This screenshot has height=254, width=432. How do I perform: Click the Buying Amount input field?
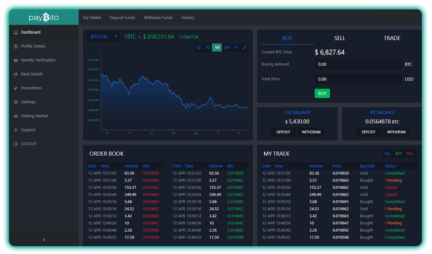point(358,64)
